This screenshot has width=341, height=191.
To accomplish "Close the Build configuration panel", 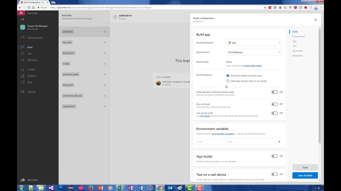I will (315, 20).
